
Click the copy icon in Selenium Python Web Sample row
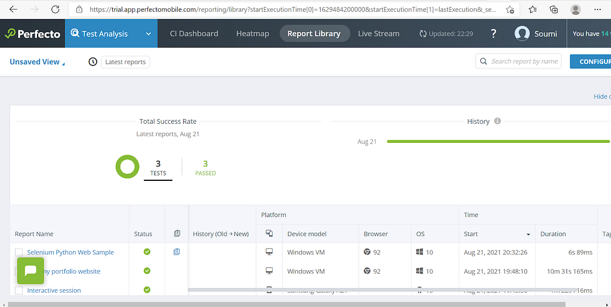177,252
